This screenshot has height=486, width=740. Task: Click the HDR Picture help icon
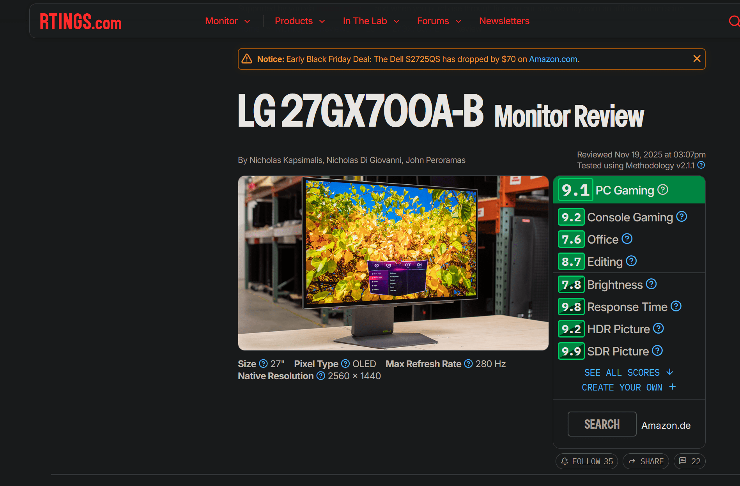click(x=659, y=329)
